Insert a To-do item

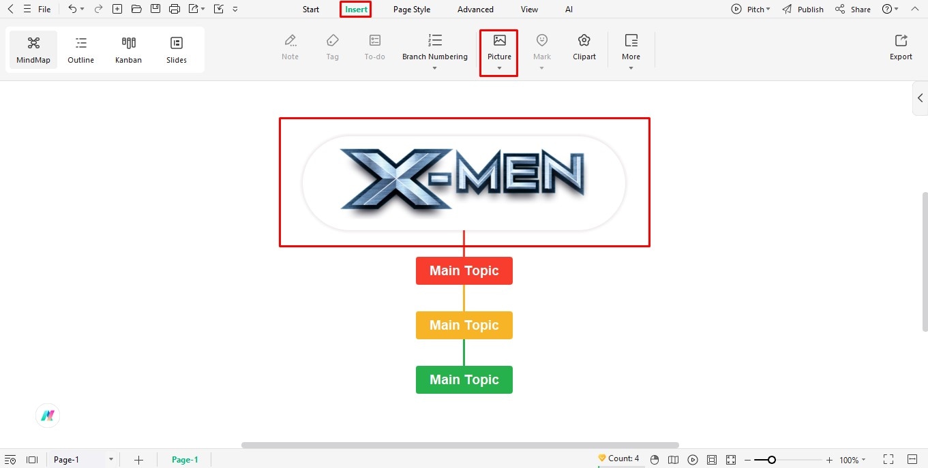(x=374, y=48)
